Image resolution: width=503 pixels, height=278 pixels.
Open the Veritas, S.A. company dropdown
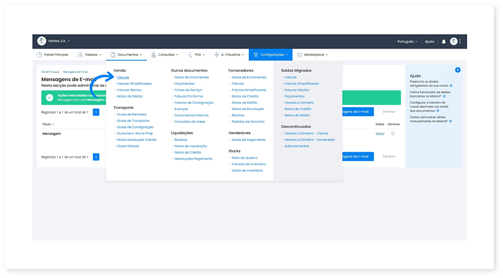[x=59, y=42]
